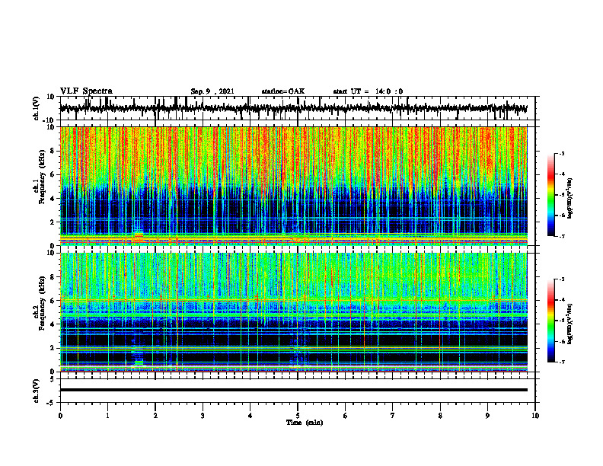Viewport: 603px width, 466px height.
Task: Click the "-7" label on ch.2 color bar
Action: pos(562,362)
